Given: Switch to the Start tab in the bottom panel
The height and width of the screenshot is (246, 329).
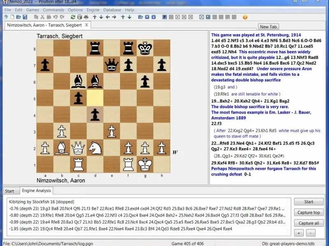Looking at the screenshot, I should [9, 191].
